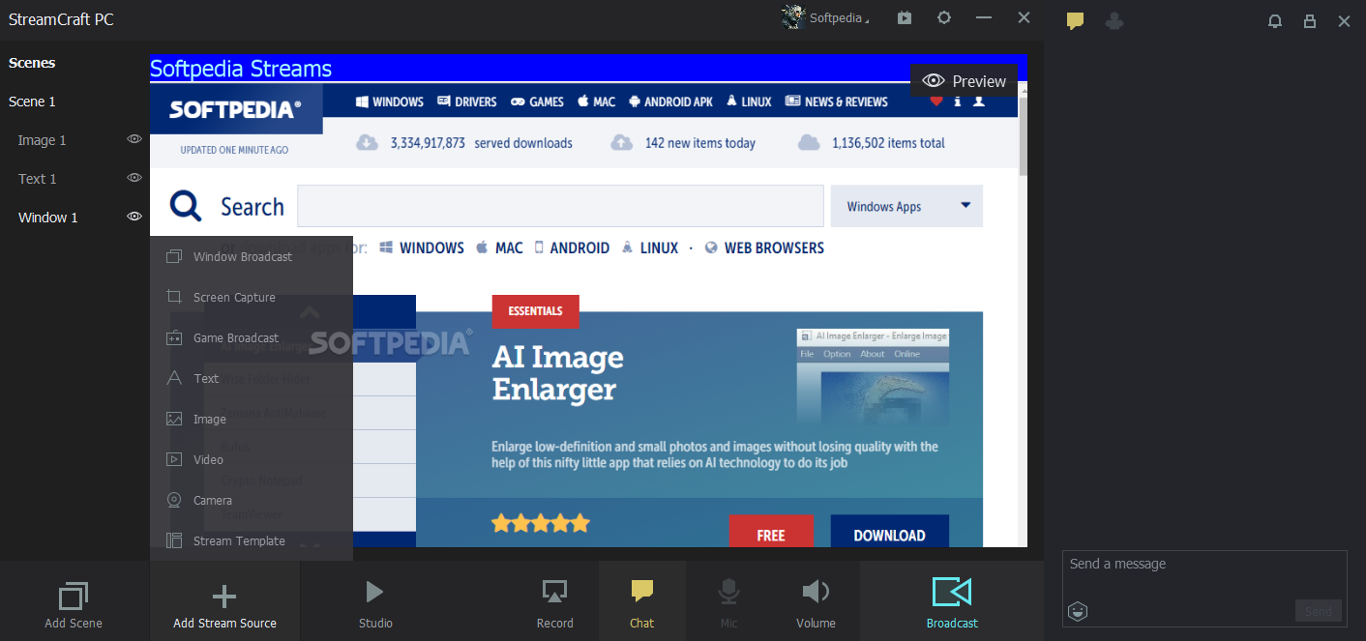The height and width of the screenshot is (641, 1366).
Task: Hide the Window 1 source
Action: [x=134, y=217]
